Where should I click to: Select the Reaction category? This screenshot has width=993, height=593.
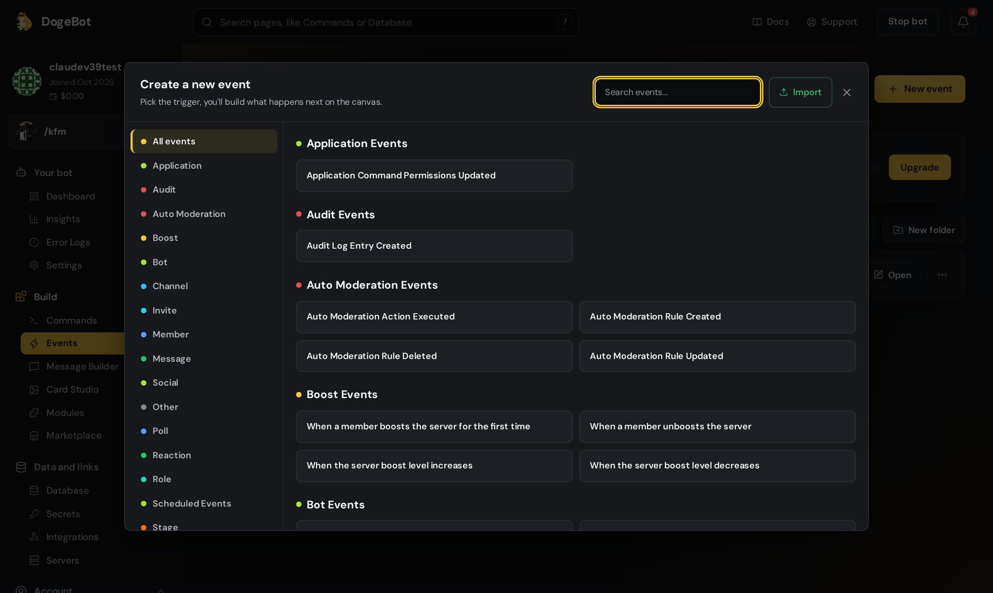[204, 455]
